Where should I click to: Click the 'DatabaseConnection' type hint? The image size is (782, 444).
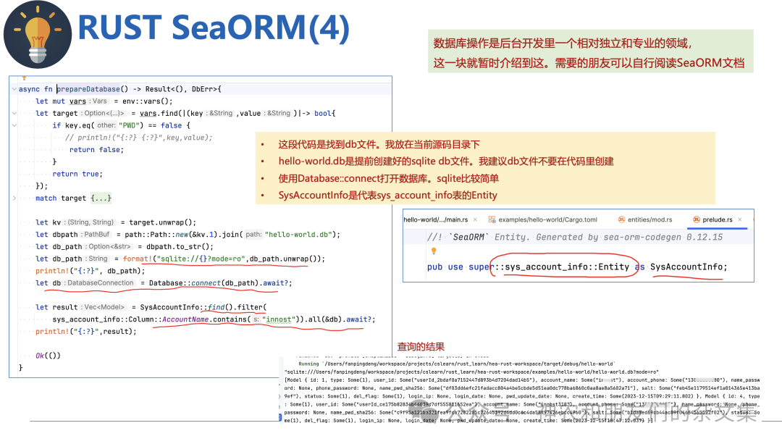pyautogui.click(x=100, y=283)
